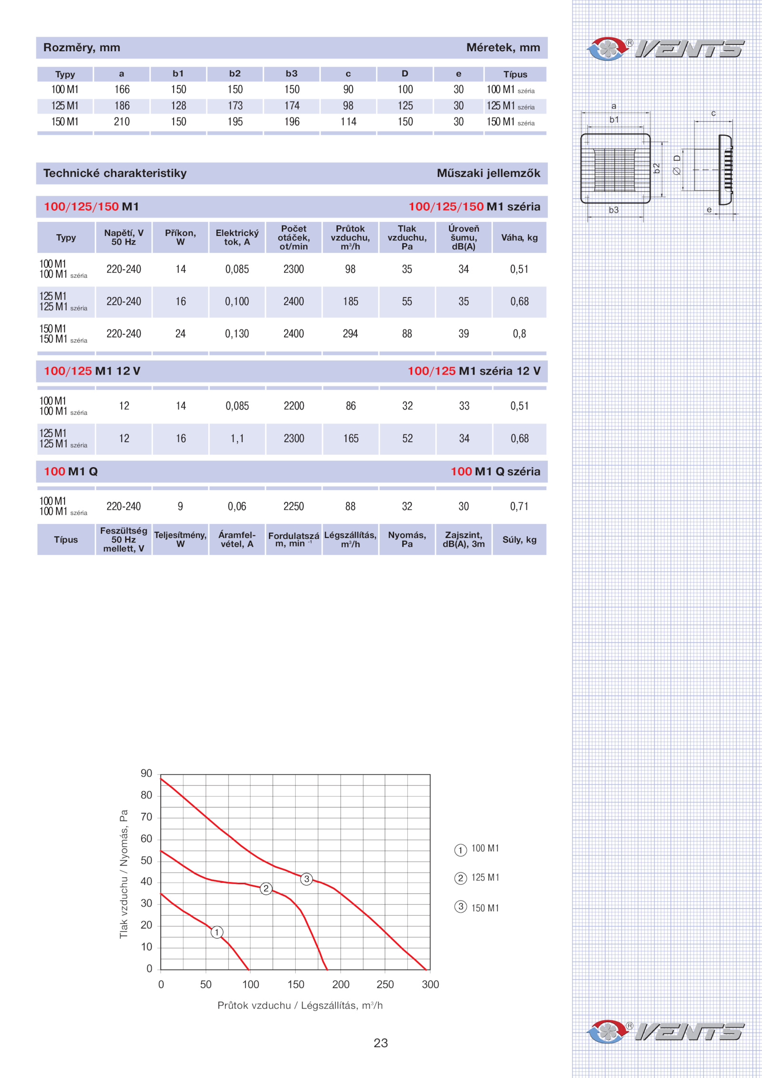Image resolution: width=762 pixels, height=1078 pixels.
Task: Click the 'Průtok vzduchu / Légszállítás' axis label
Action: [300, 1005]
